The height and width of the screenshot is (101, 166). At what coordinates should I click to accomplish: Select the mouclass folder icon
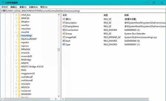tap(19, 29)
